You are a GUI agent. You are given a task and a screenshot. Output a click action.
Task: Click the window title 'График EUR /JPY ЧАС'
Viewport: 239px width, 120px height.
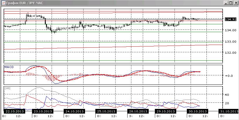point(24,3)
